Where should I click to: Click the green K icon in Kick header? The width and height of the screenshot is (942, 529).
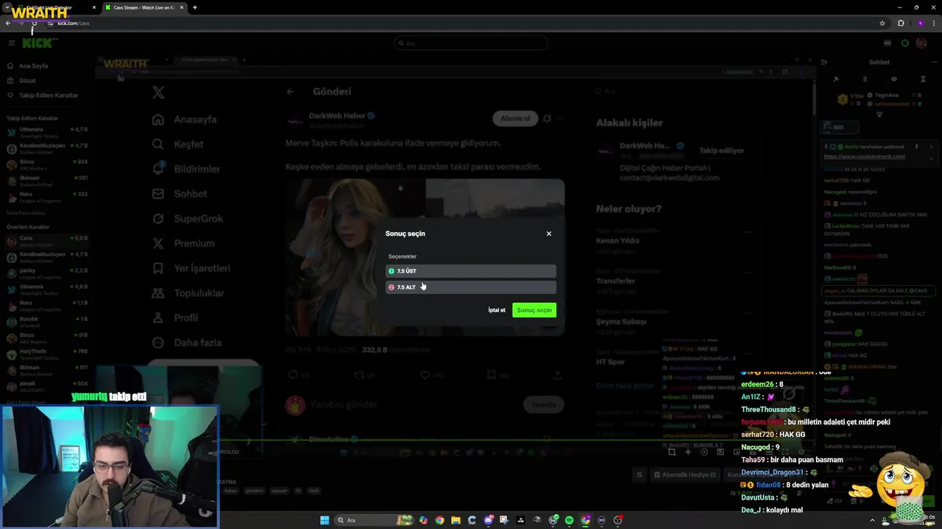pyautogui.click(x=905, y=43)
